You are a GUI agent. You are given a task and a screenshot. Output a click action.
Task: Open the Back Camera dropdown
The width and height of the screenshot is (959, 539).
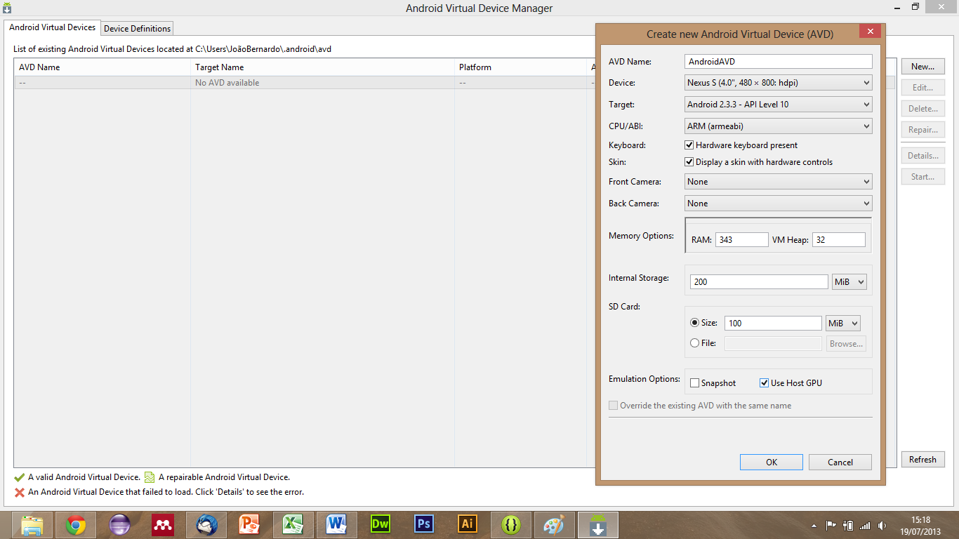[x=779, y=204]
